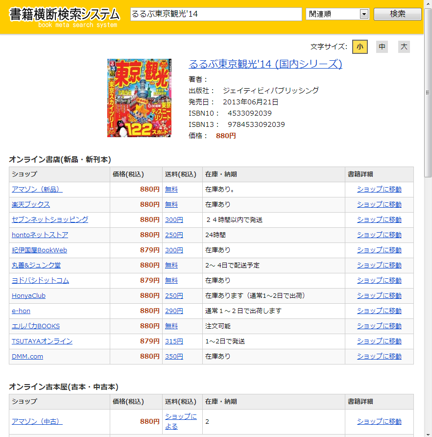Click 250円 shipping link for HonyaClub
Screen dimensions: 432x437
[x=174, y=295]
